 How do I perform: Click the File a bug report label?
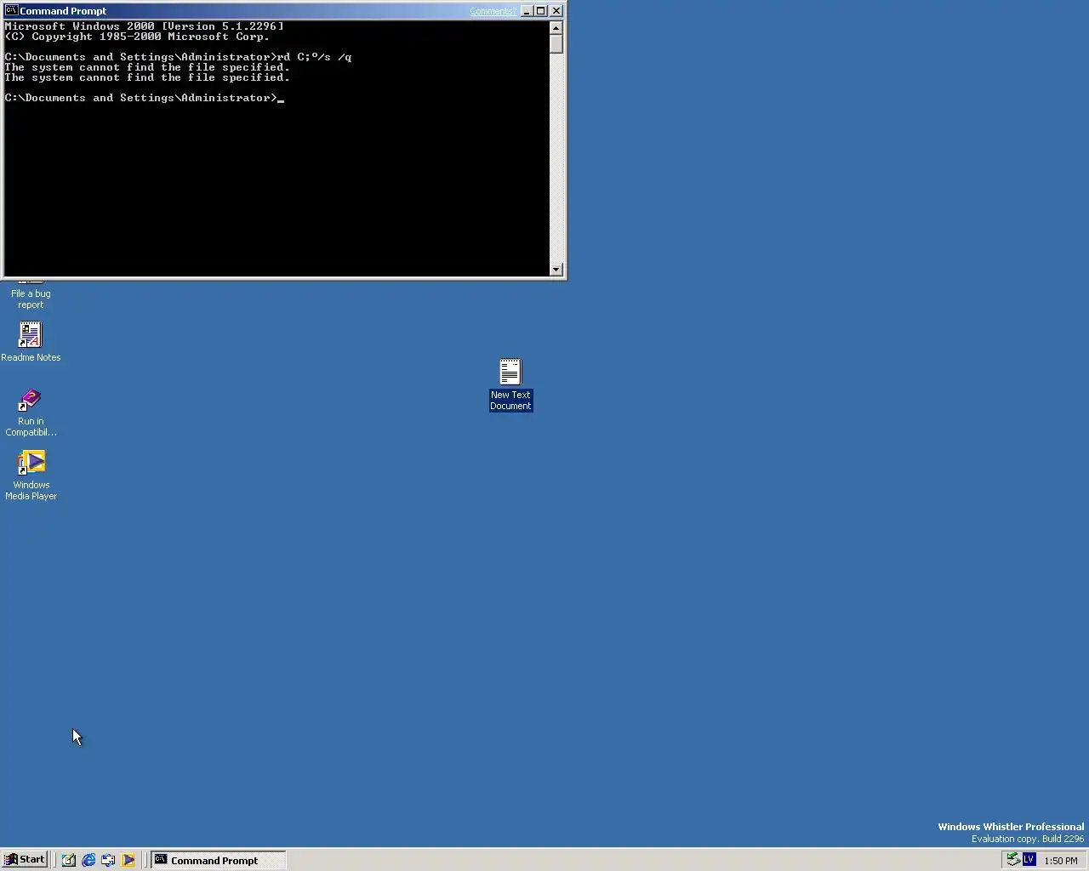(31, 299)
